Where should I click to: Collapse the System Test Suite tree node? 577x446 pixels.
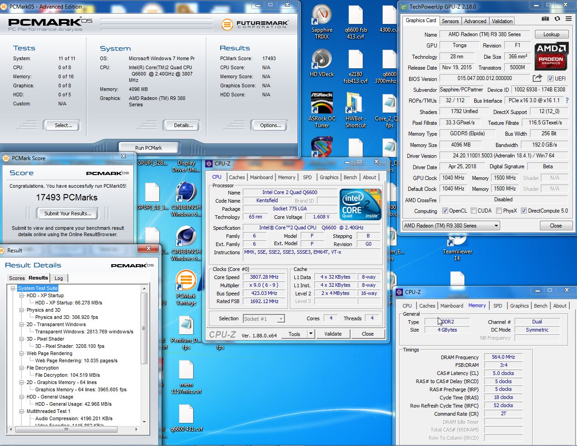click(x=13, y=288)
